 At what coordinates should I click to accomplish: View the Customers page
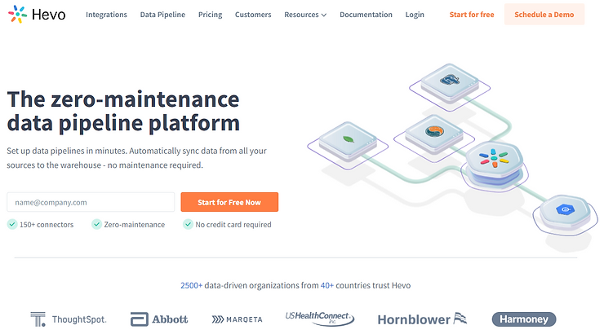[x=253, y=15]
